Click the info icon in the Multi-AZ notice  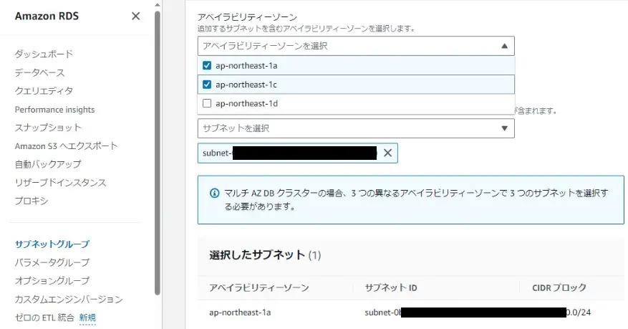[x=213, y=194]
